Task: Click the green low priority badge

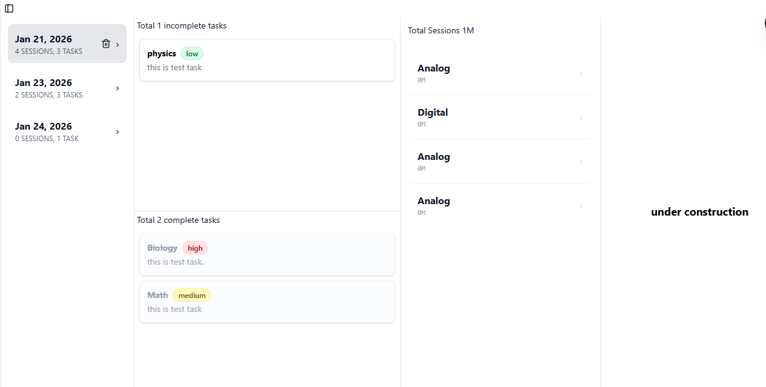Action: coord(192,54)
